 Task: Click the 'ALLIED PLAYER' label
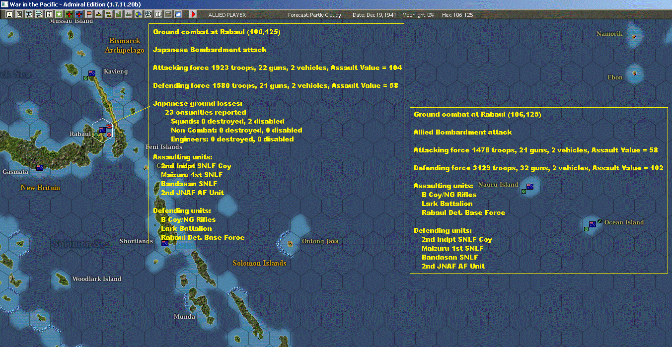pos(226,15)
